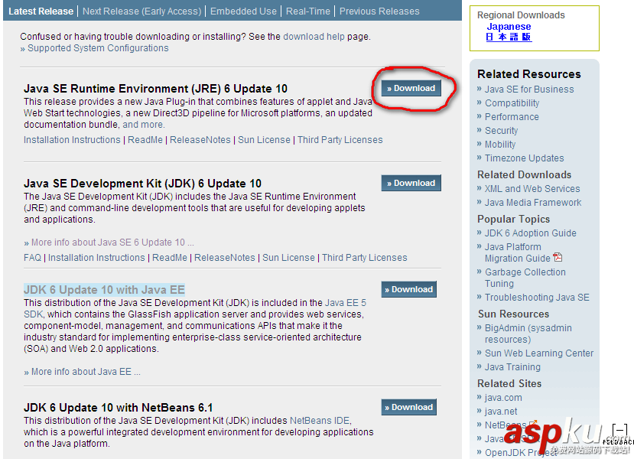The image size is (634, 459).
Task: Open the Embedded Use tab
Action: [x=243, y=11]
